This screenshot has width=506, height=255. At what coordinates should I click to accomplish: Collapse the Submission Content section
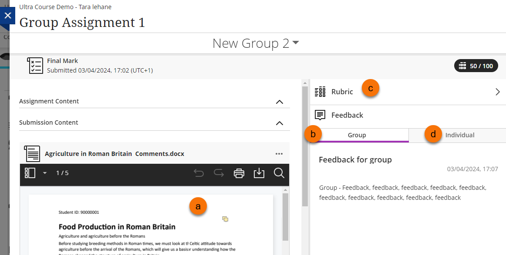[x=280, y=123]
